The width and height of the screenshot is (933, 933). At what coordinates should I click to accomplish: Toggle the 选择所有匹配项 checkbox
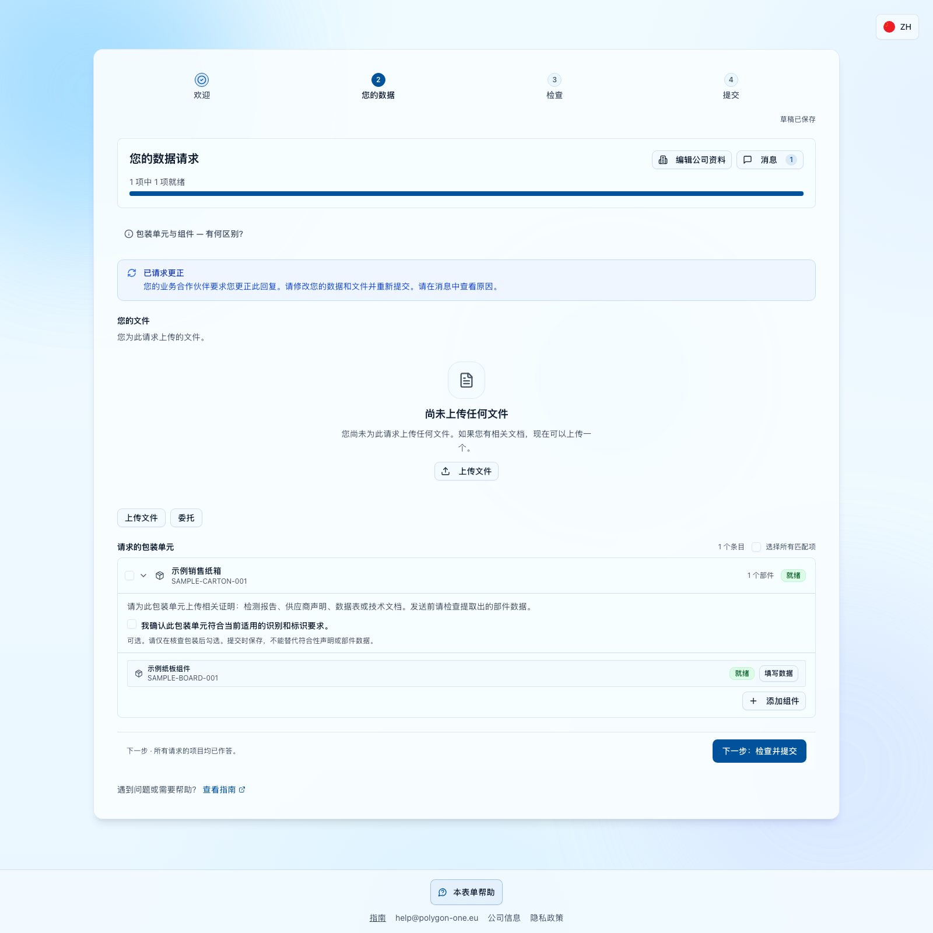(x=756, y=547)
